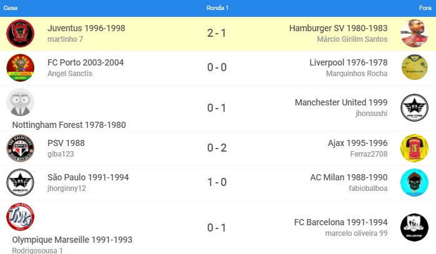Click fabiobalboa's cyan skull avatar
Screen dimensions: 436x254
(x=414, y=182)
